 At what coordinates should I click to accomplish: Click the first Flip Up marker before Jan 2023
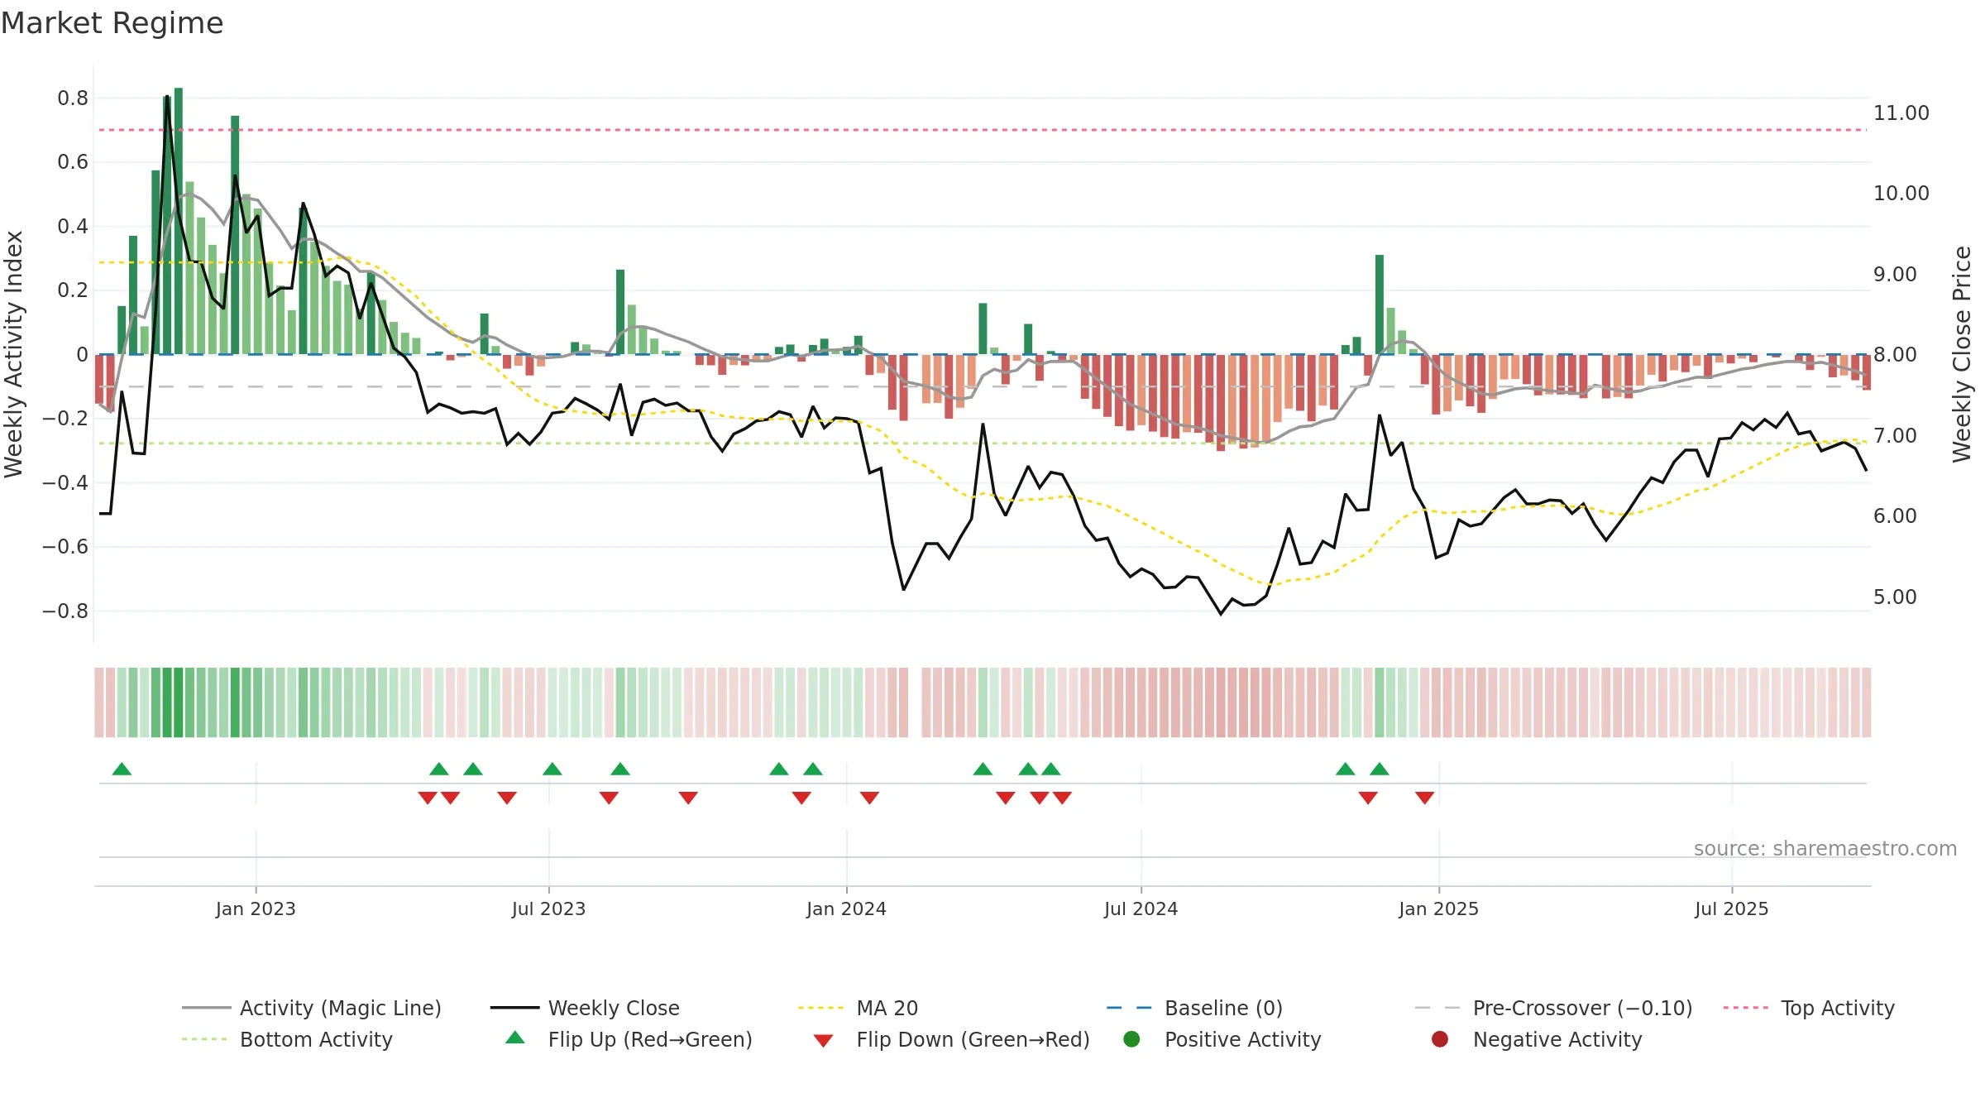click(122, 769)
